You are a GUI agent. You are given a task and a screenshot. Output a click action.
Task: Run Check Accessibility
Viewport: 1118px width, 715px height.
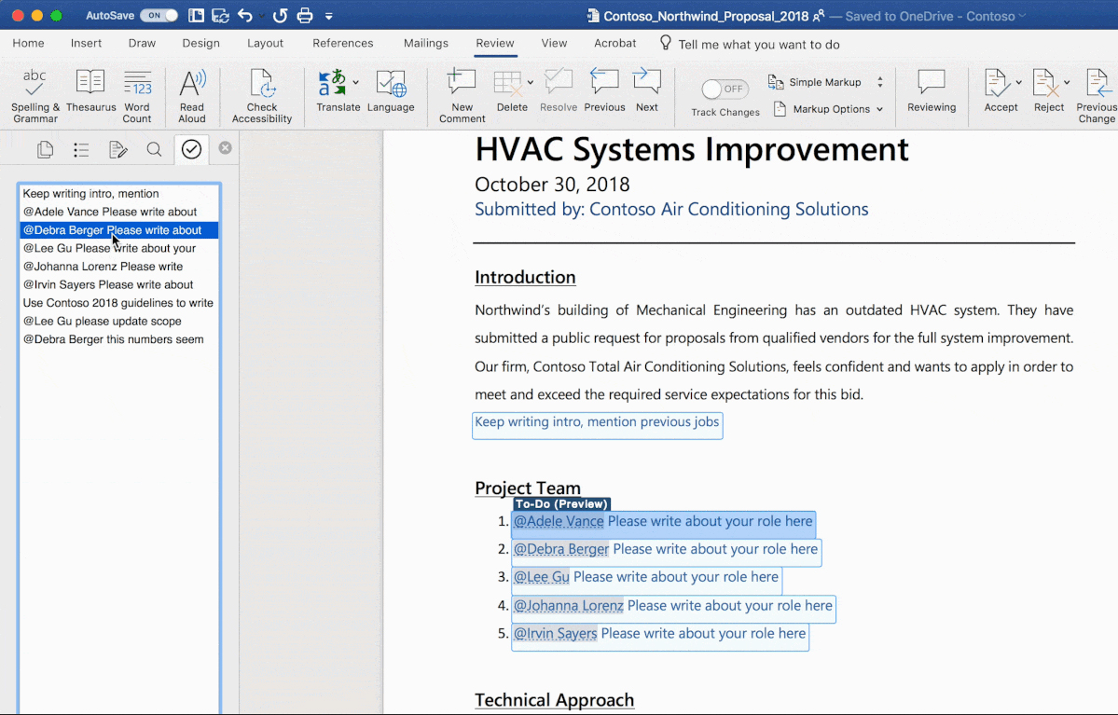click(262, 96)
